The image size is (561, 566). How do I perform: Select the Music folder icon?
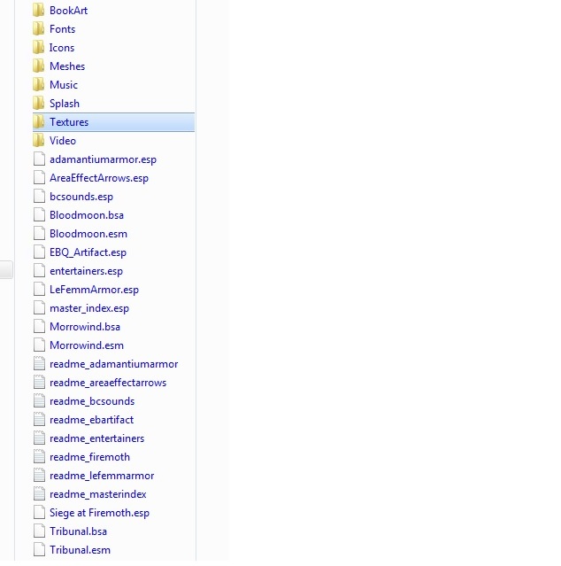[39, 84]
